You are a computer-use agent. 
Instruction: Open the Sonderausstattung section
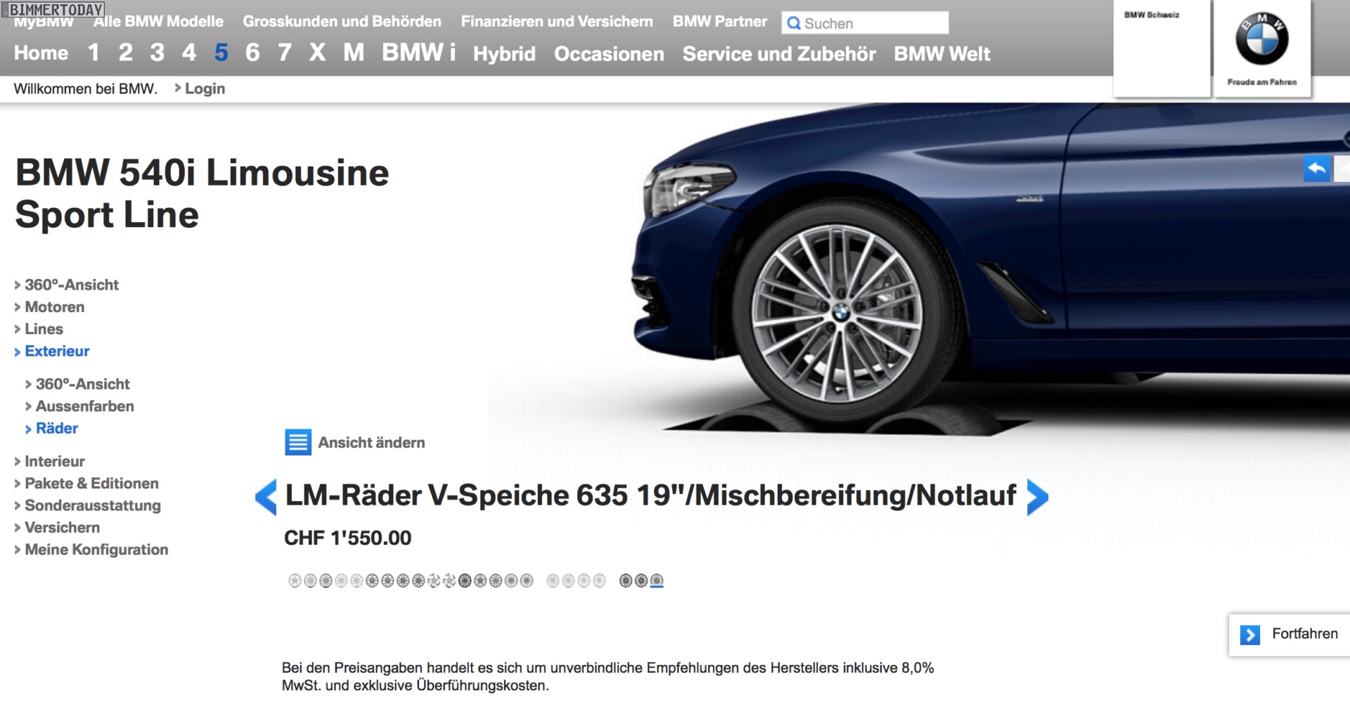pos(92,505)
